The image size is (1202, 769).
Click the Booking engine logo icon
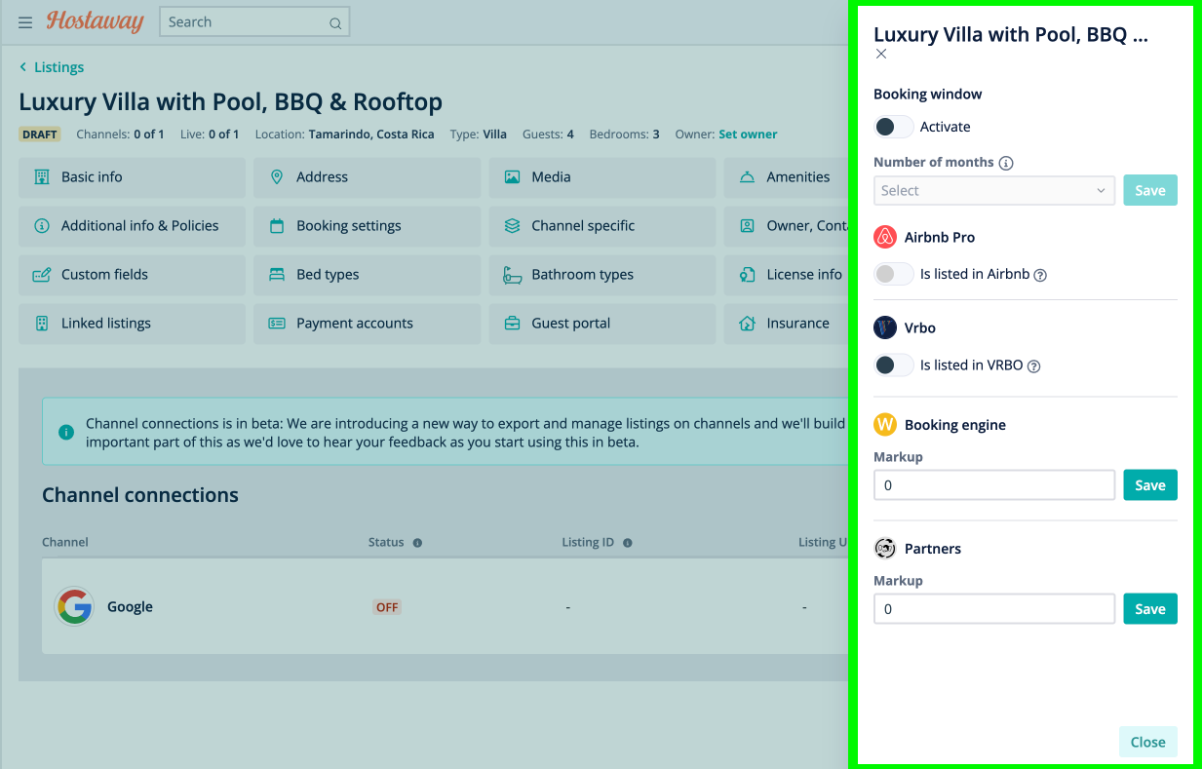click(885, 425)
